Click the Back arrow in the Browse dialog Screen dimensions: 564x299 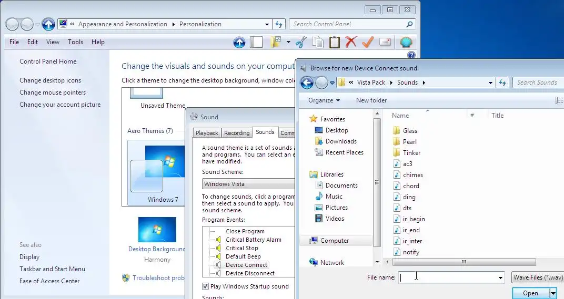[x=307, y=83]
